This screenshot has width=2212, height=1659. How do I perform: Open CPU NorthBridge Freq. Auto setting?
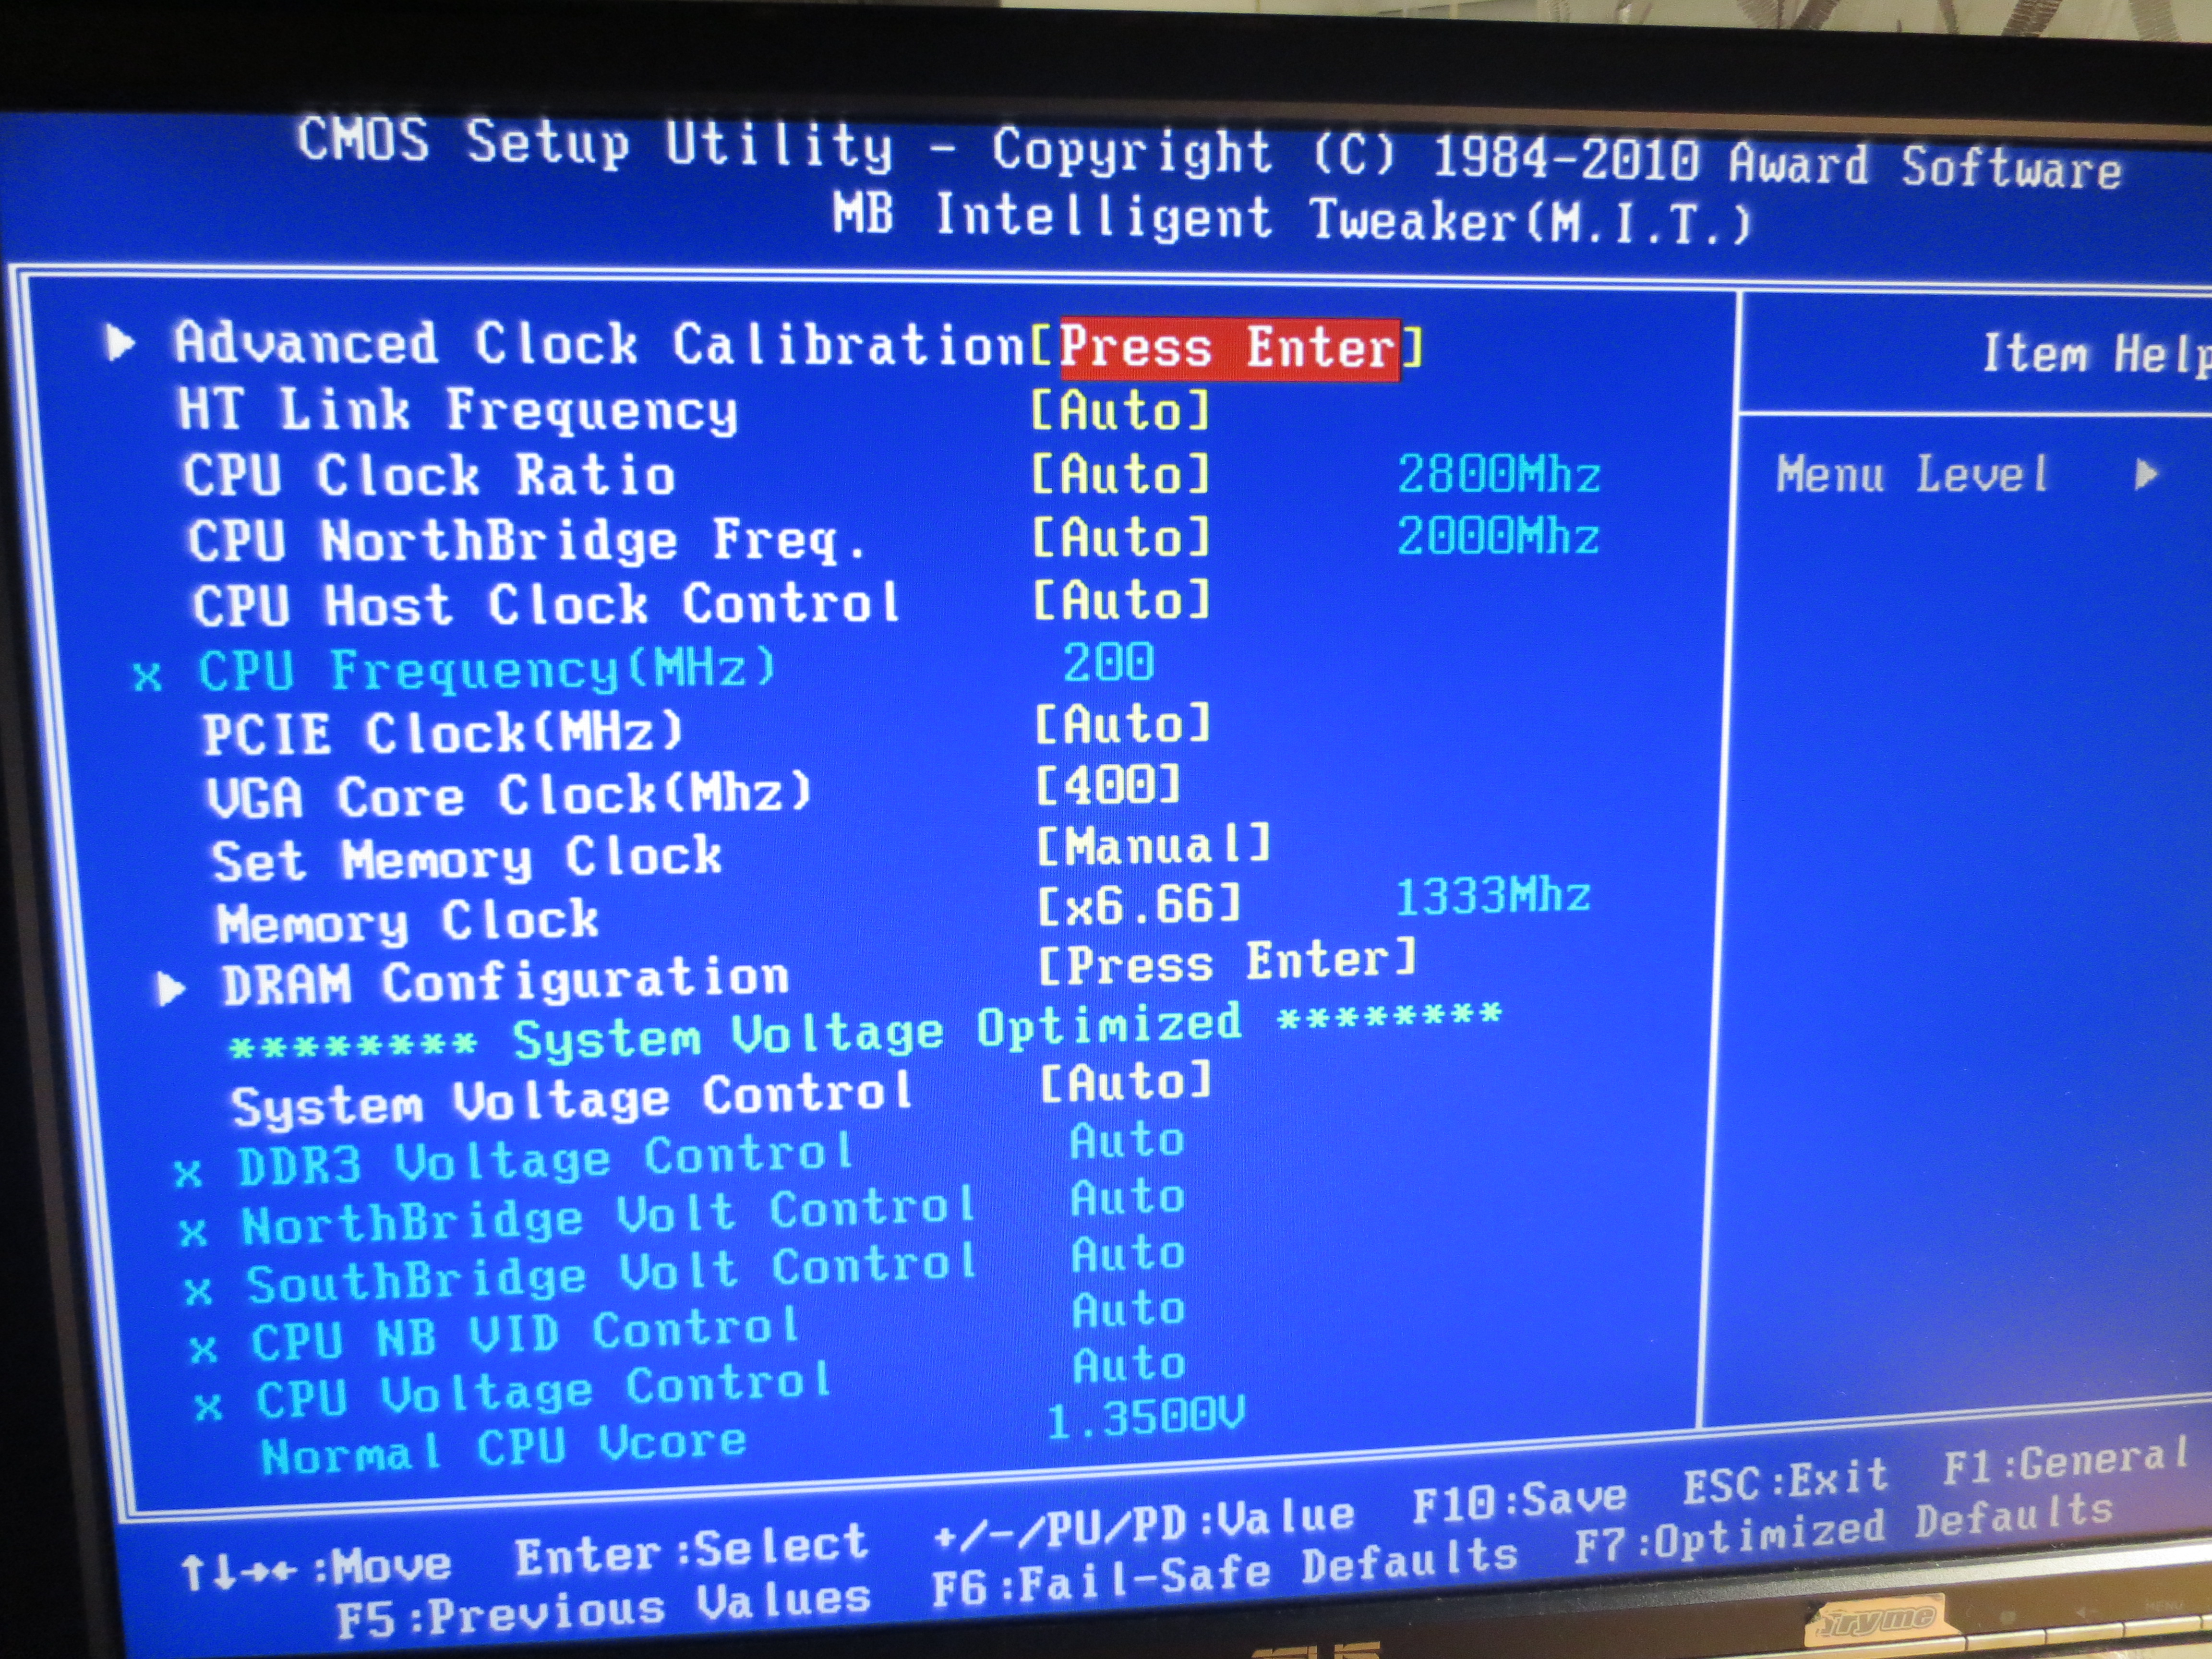(1120, 537)
